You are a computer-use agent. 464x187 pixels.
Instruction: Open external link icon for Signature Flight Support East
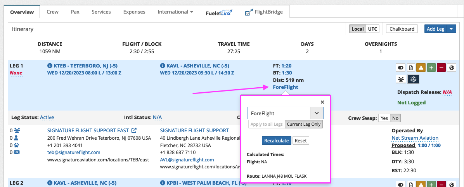tap(134, 130)
